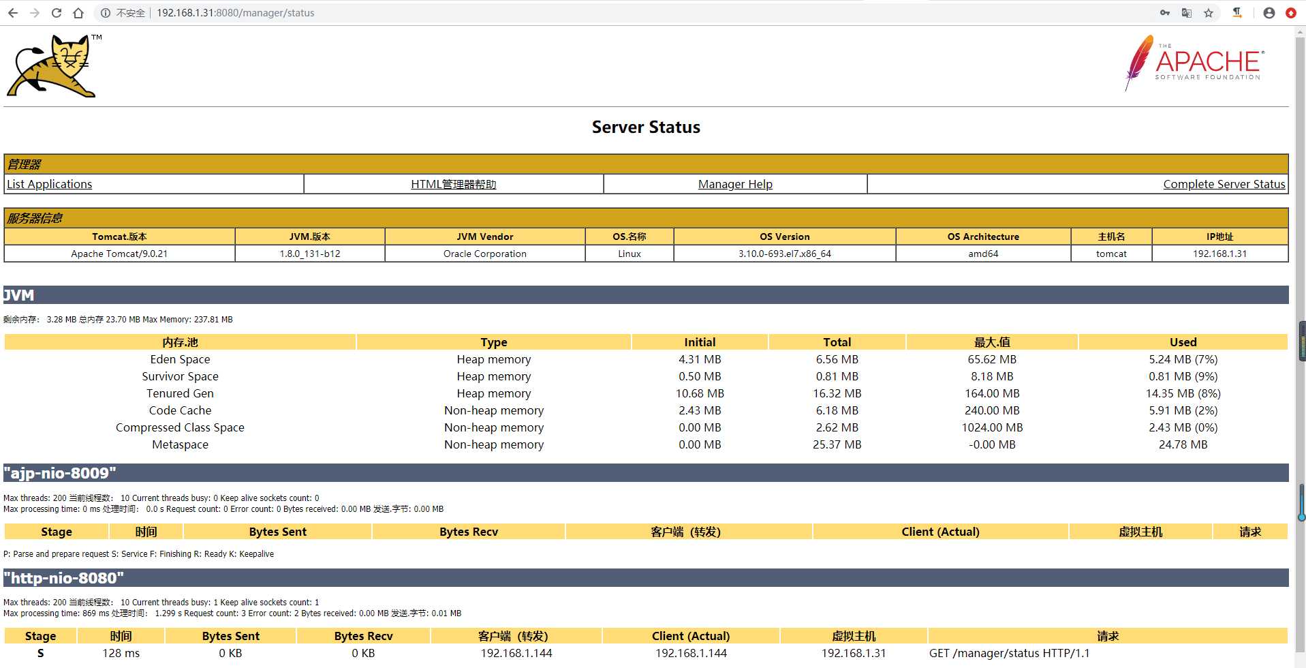Click the 128 ms time value
Viewport: 1306px width, 668px height.
tap(121, 653)
